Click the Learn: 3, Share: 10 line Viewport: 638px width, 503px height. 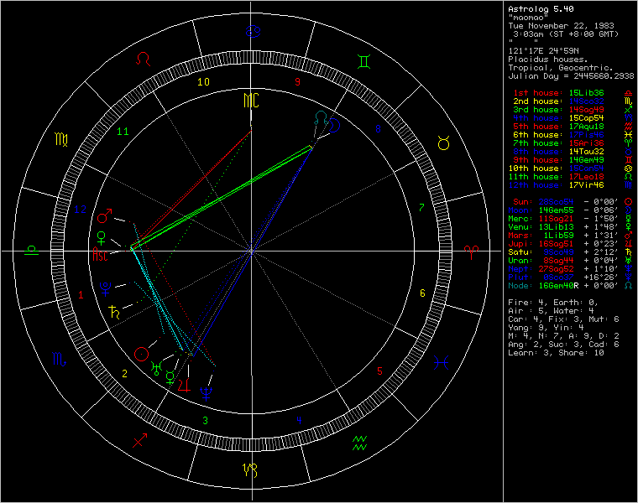556,353
